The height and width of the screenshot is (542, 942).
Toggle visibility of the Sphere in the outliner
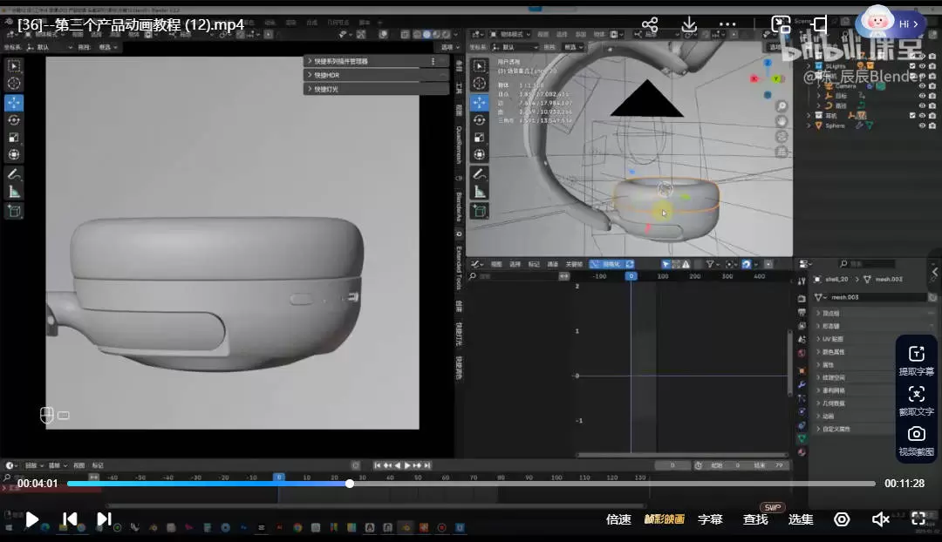(922, 125)
